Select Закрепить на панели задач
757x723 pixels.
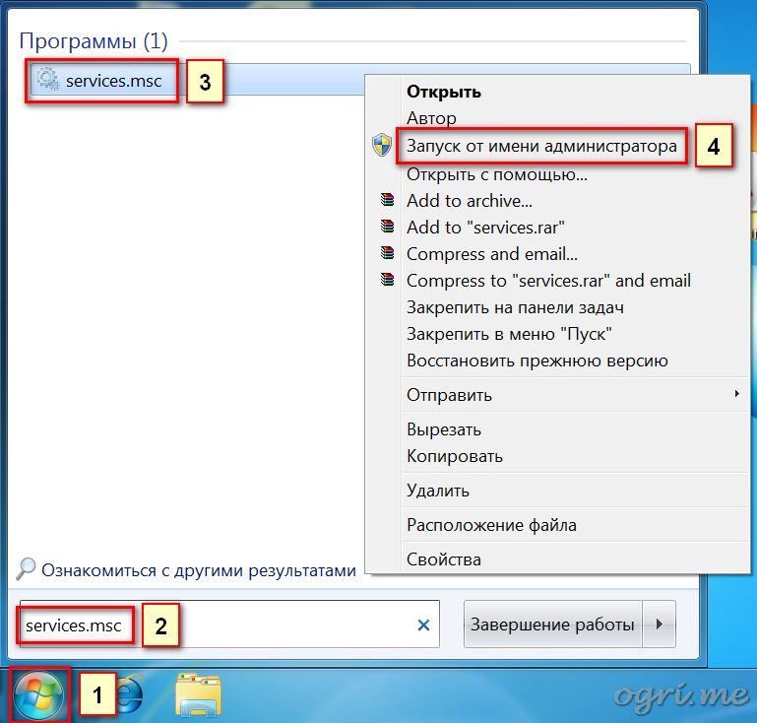(x=515, y=307)
